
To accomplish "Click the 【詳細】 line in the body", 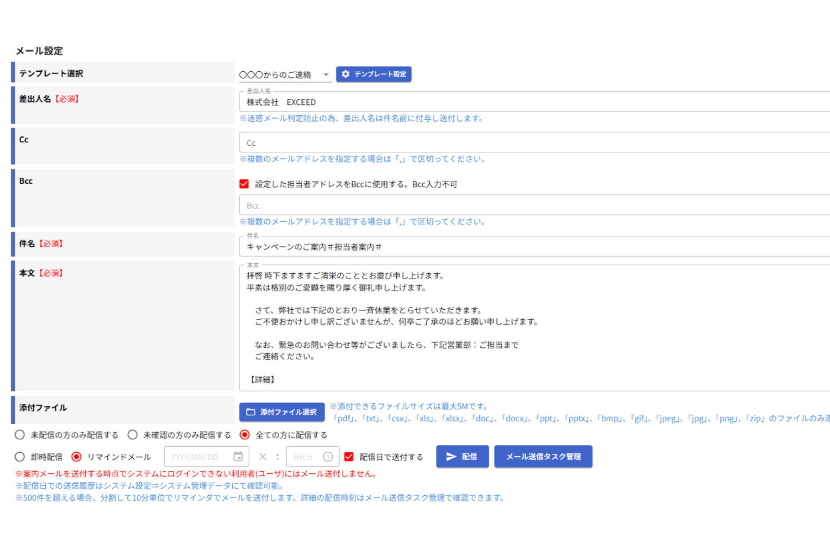I will (263, 379).
